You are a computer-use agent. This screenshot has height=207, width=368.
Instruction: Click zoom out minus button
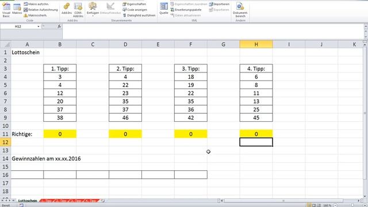tap(336, 205)
